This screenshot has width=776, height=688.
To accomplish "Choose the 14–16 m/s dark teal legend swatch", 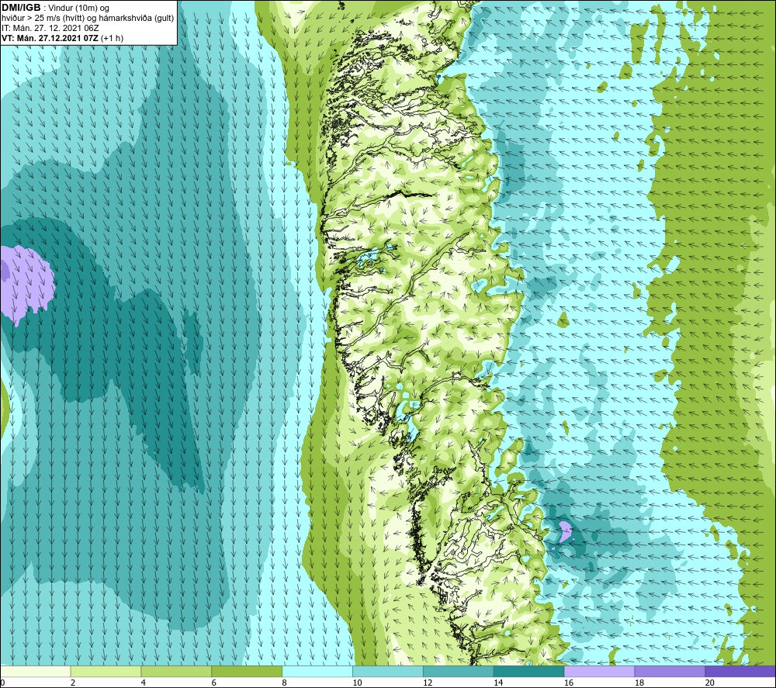I will click(529, 671).
